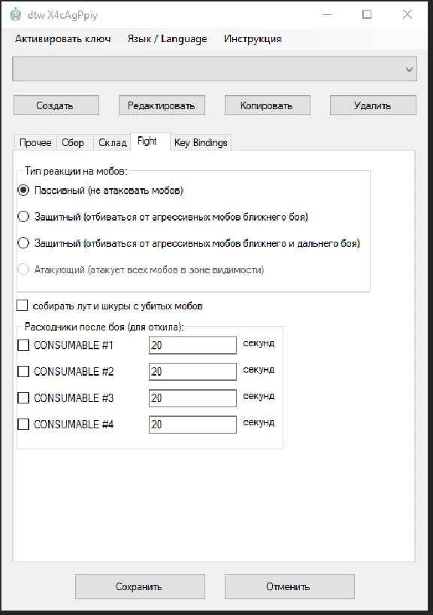Screen dimensions: 433x615
Task: Switch to the Key Bindings tab
Action: pyautogui.click(x=201, y=142)
